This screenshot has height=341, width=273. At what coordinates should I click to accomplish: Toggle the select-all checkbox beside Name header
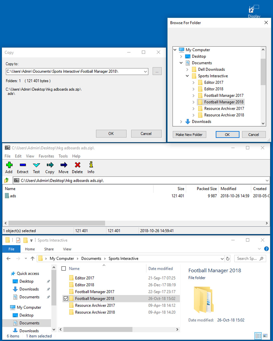pos(64,269)
